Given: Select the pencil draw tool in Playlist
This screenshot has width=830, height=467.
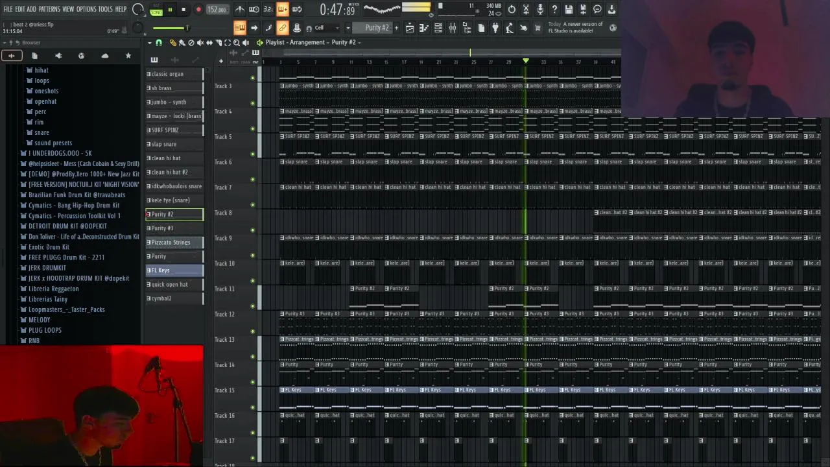Looking at the screenshot, I should click(x=173, y=42).
